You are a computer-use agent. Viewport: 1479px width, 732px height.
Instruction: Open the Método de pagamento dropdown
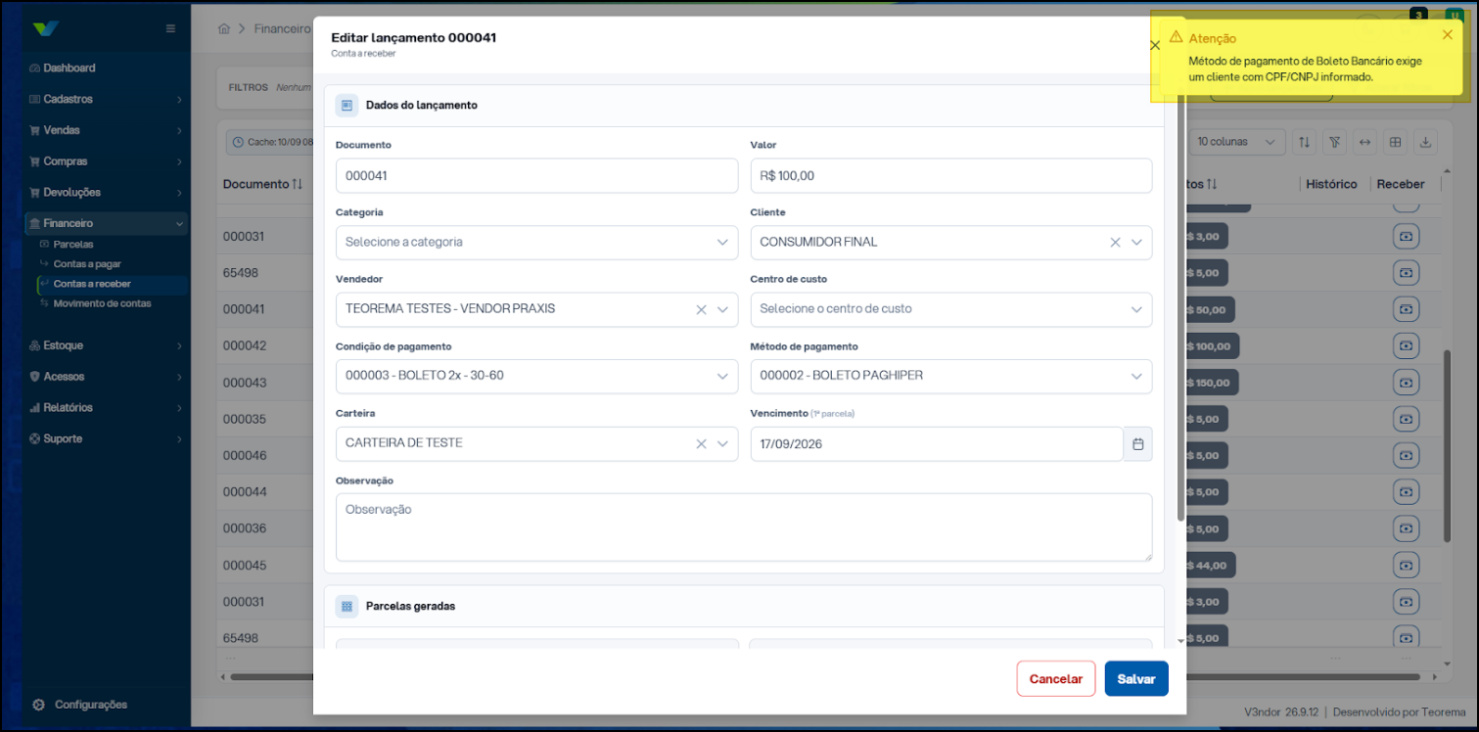950,377
